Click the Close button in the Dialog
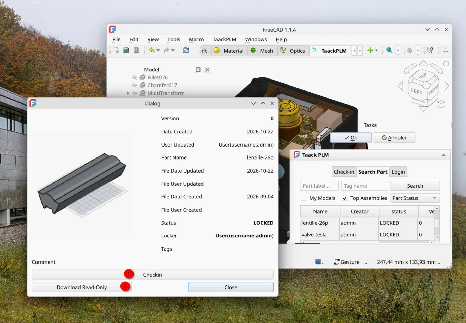 (231, 287)
